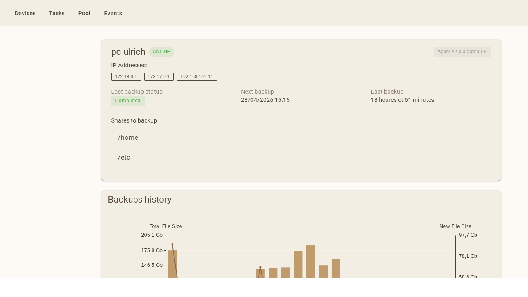Go to the Tasks page
Viewport: 528px width, 297px height.
[x=57, y=13]
